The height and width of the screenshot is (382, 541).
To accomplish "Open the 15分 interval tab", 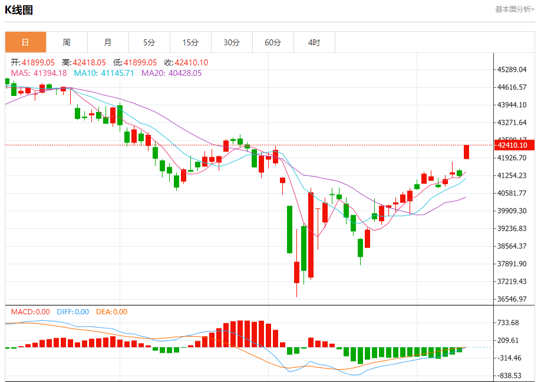I will [190, 42].
